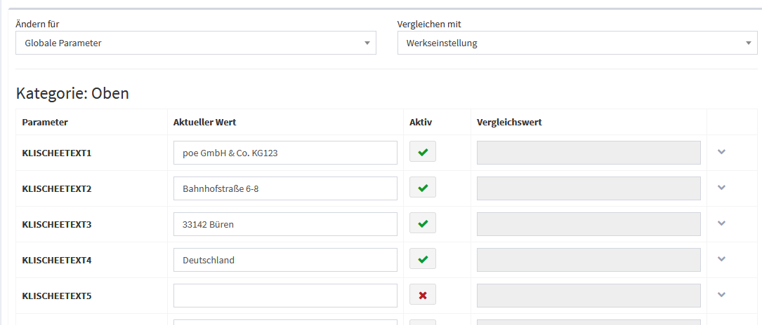Deactivate the green check for KLISCHEETEXT4
The height and width of the screenshot is (325, 762).
point(423,259)
